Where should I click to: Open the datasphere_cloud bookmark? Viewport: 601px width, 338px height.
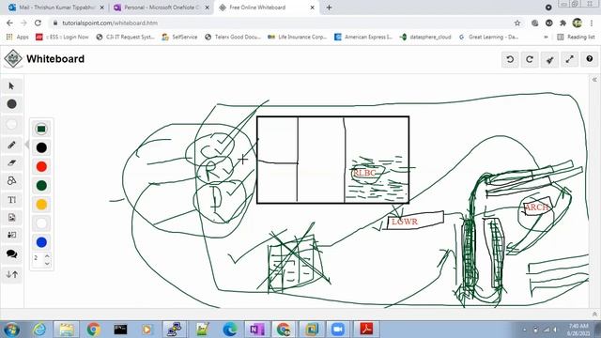[x=425, y=38]
